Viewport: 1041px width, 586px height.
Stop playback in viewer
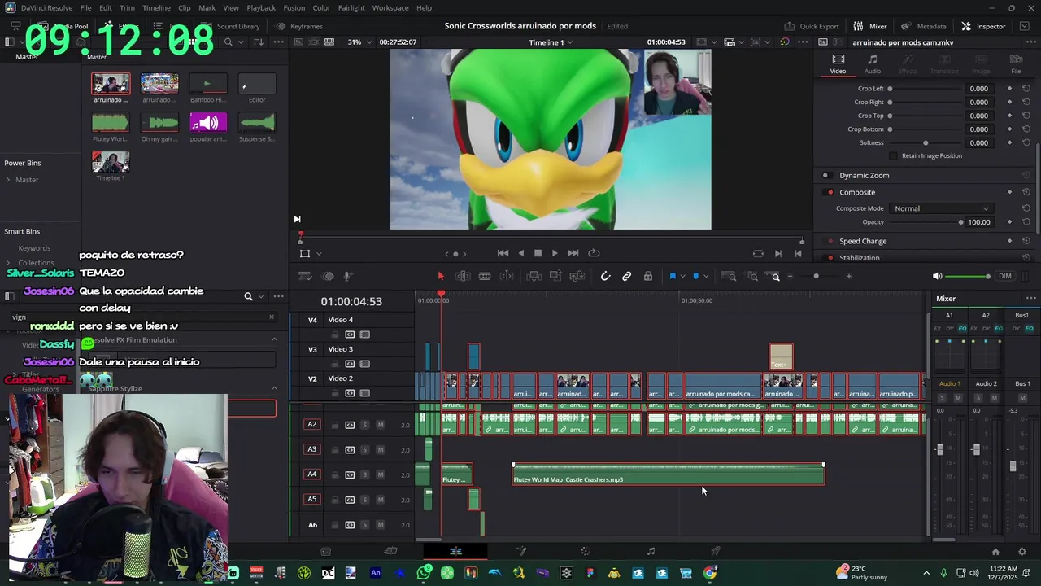tap(538, 253)
